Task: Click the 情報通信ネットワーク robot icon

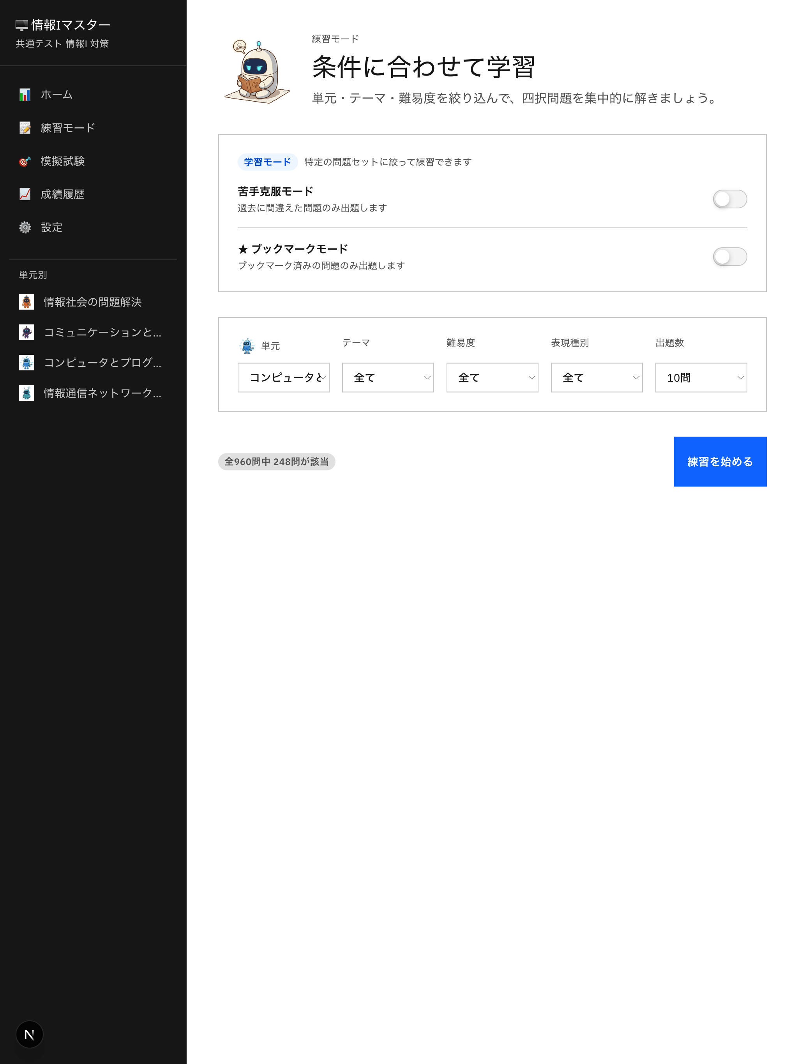Action: click(x=27, y=393)
